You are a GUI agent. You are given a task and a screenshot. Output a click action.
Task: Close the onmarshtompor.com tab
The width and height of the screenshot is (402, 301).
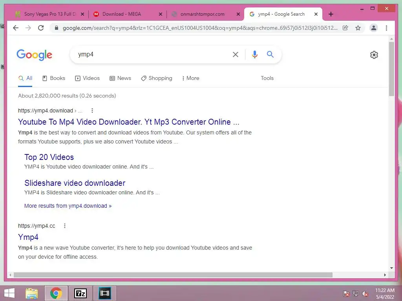point(238,14)
